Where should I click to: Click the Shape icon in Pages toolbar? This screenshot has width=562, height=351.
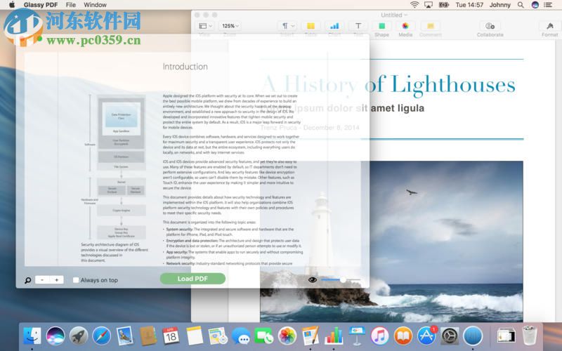[381, 26]
